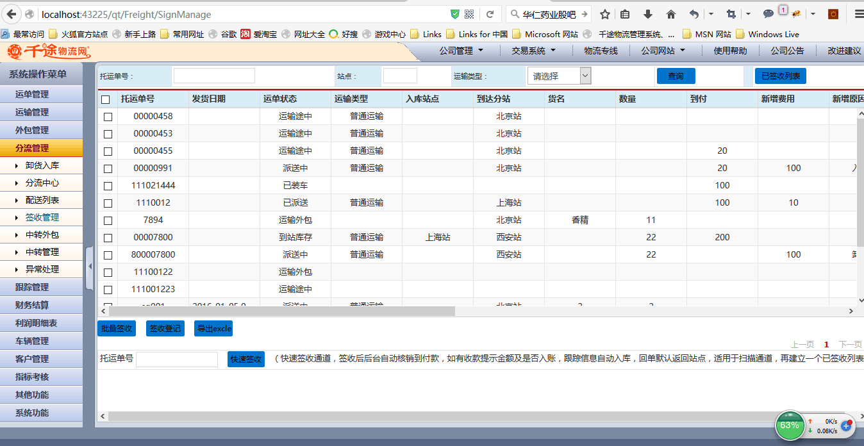The height and width of the screenshot is (446, 864).
Task: Open the 车辆管理 sidebar section
Action: tap(42, 341)
